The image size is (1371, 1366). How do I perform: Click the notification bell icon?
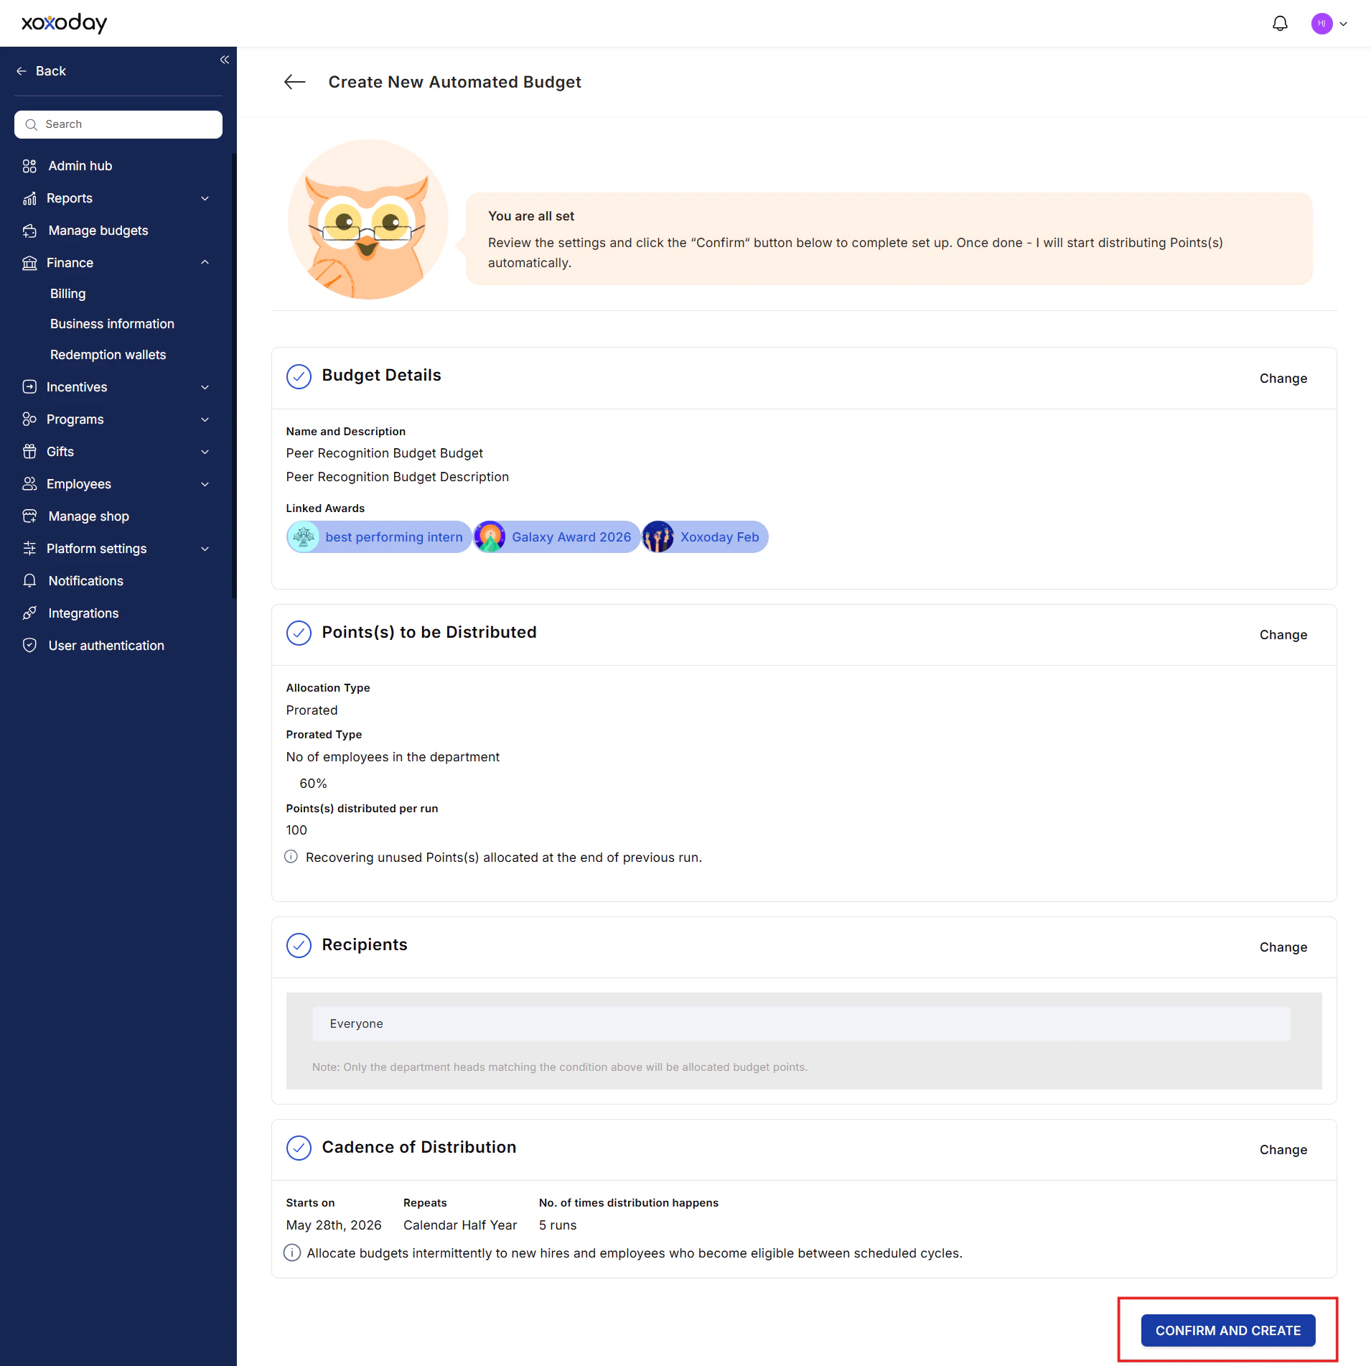1280,24
